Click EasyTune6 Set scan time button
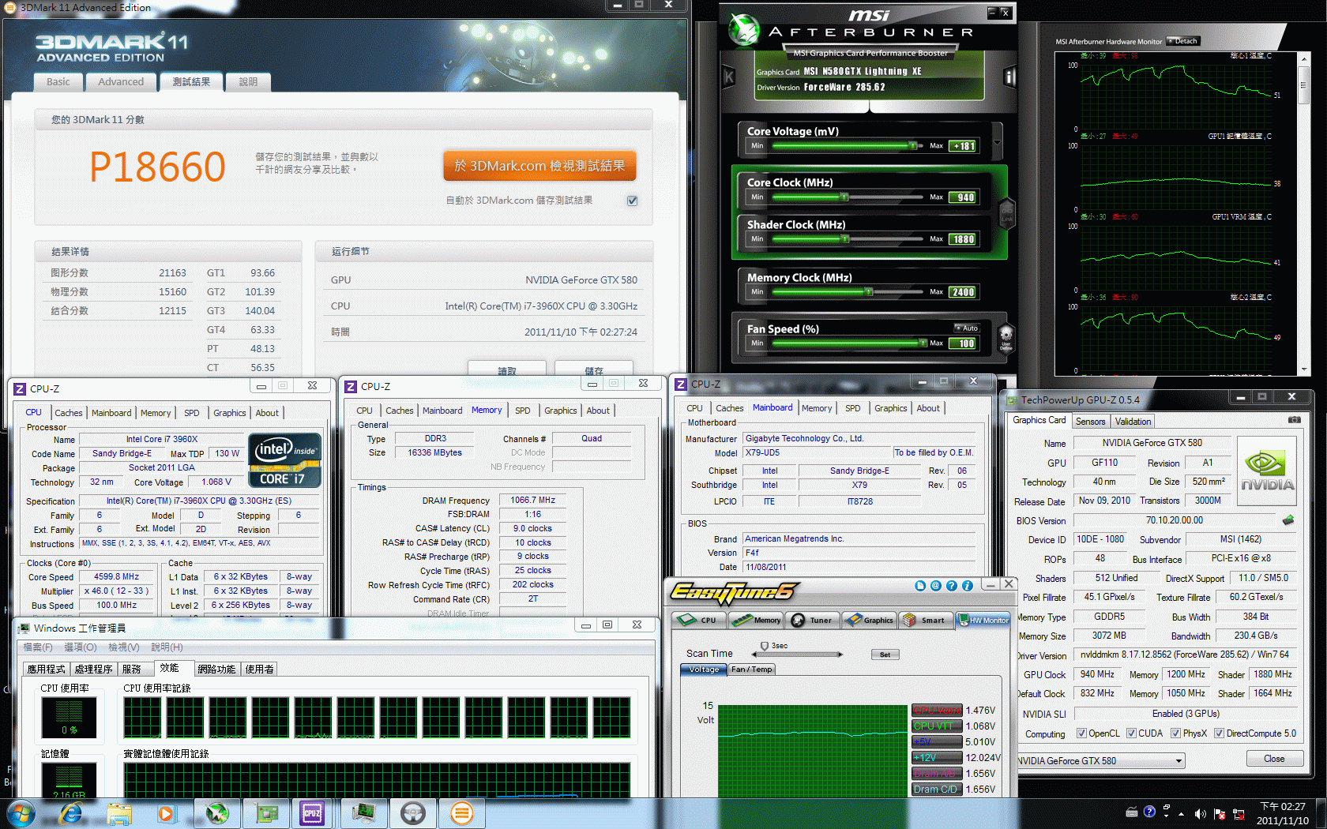 click(x=885, y=655)
